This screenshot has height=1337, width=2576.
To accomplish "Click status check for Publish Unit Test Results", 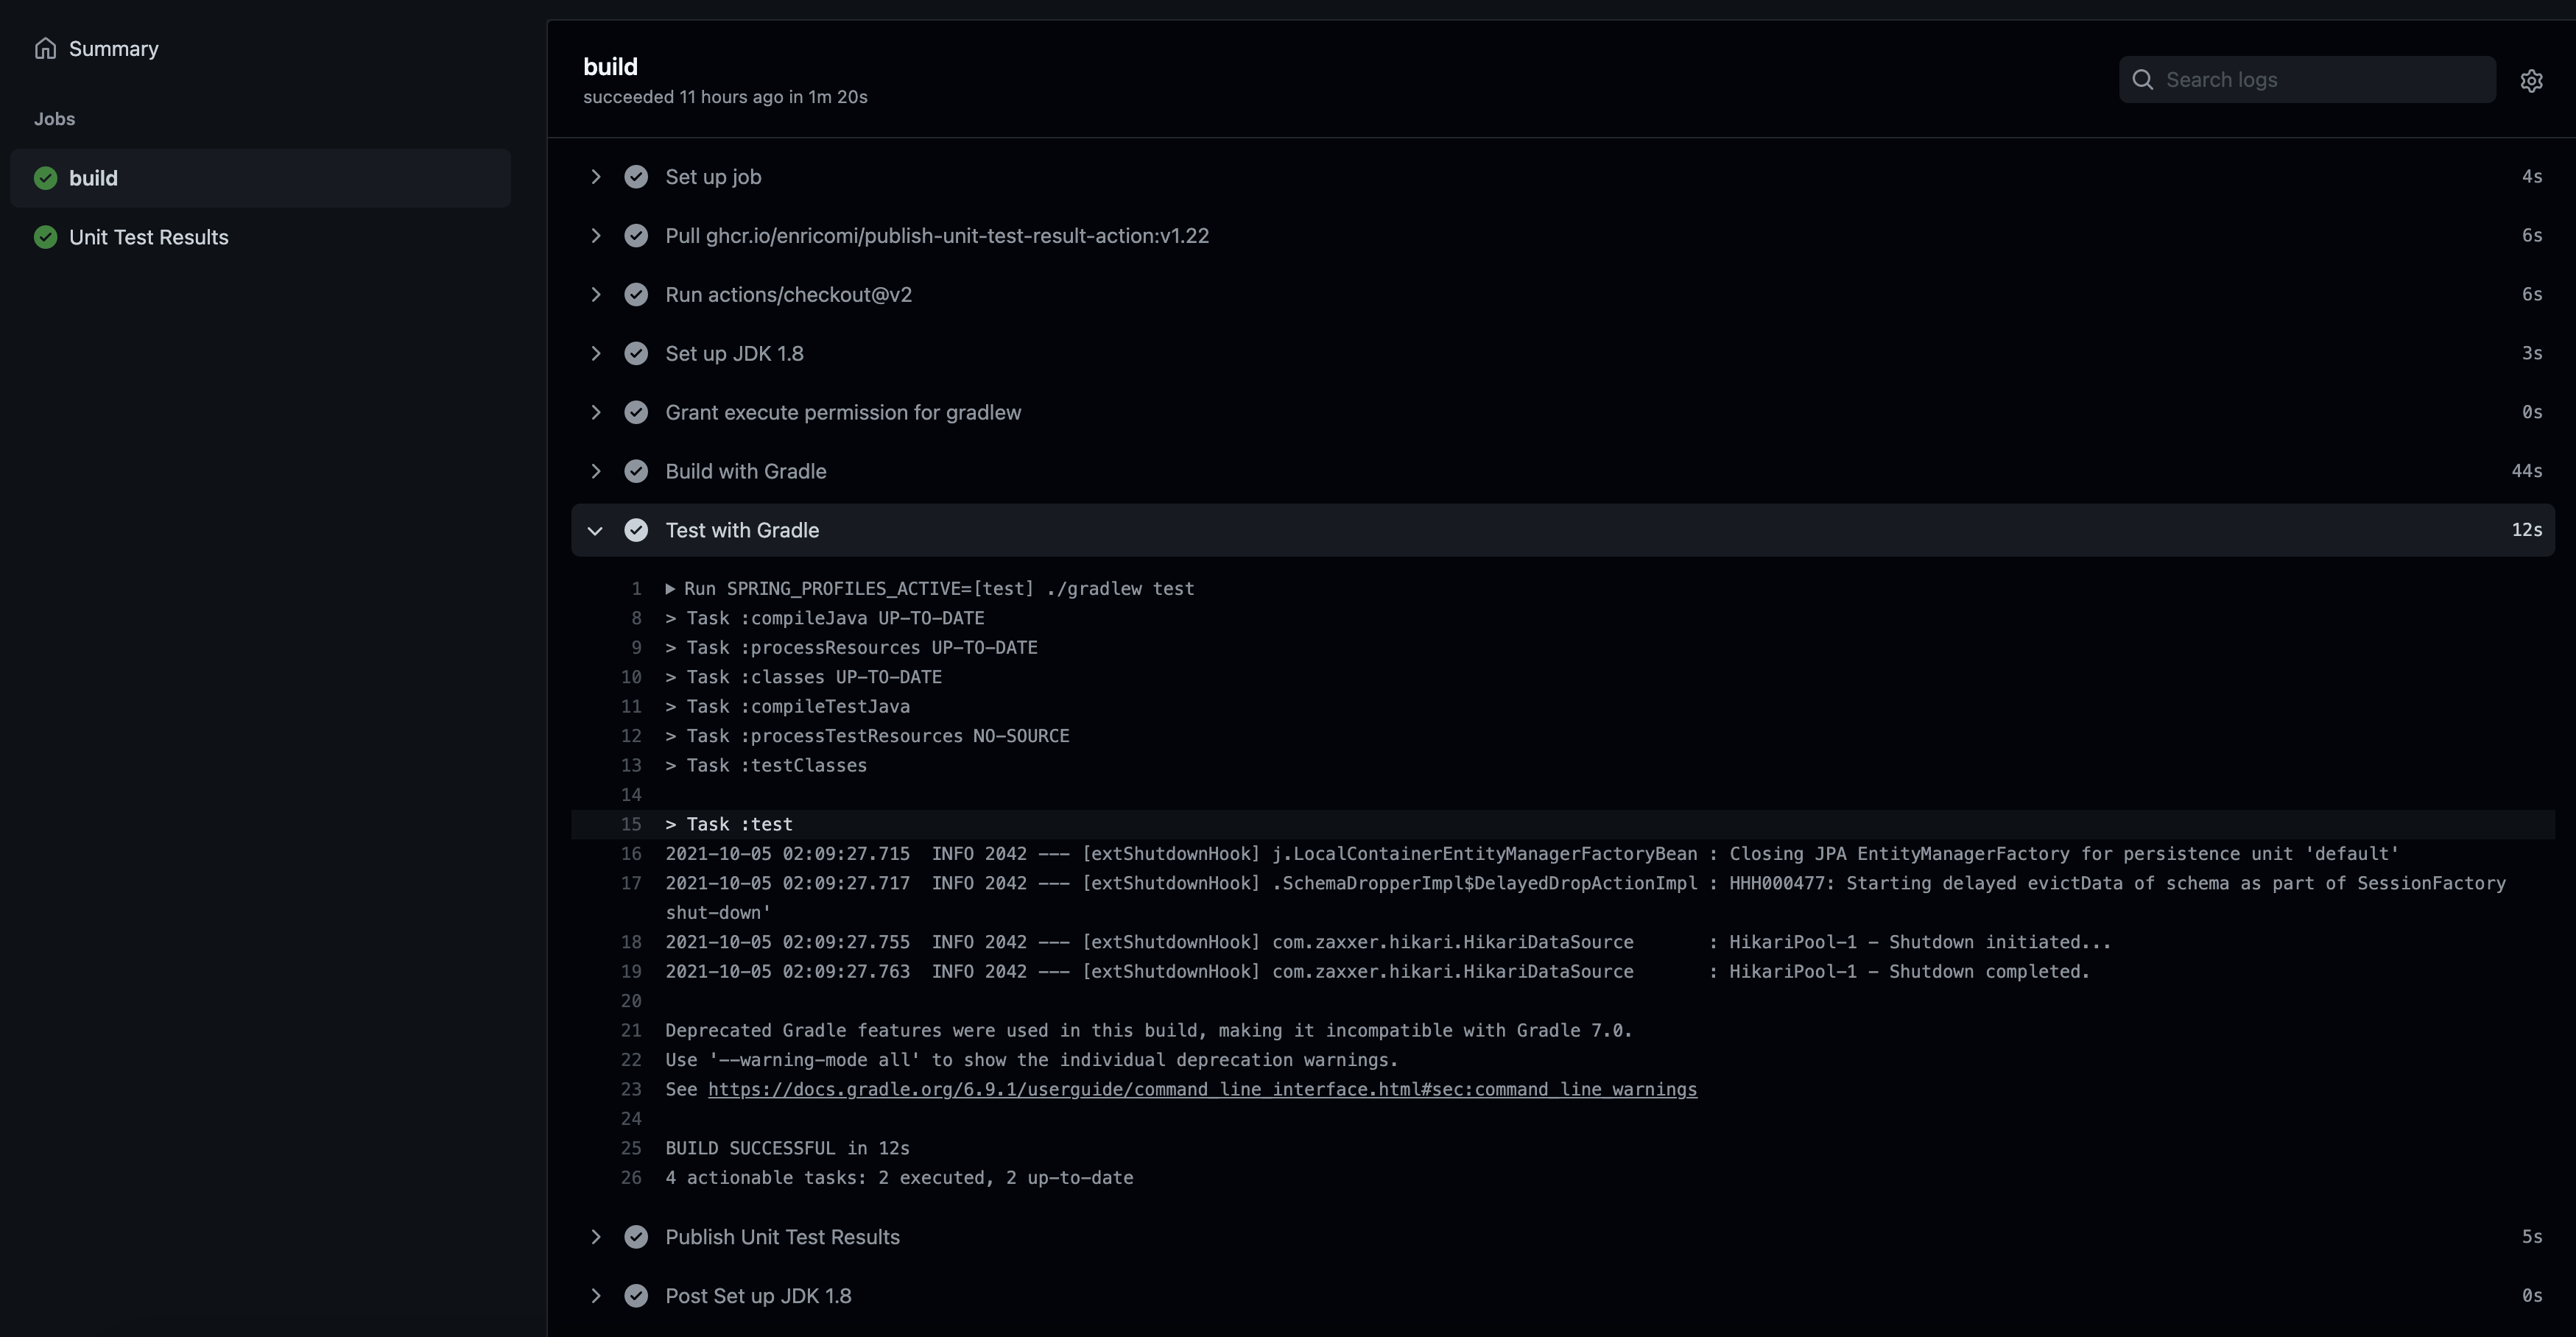I will coord(636,1237).
